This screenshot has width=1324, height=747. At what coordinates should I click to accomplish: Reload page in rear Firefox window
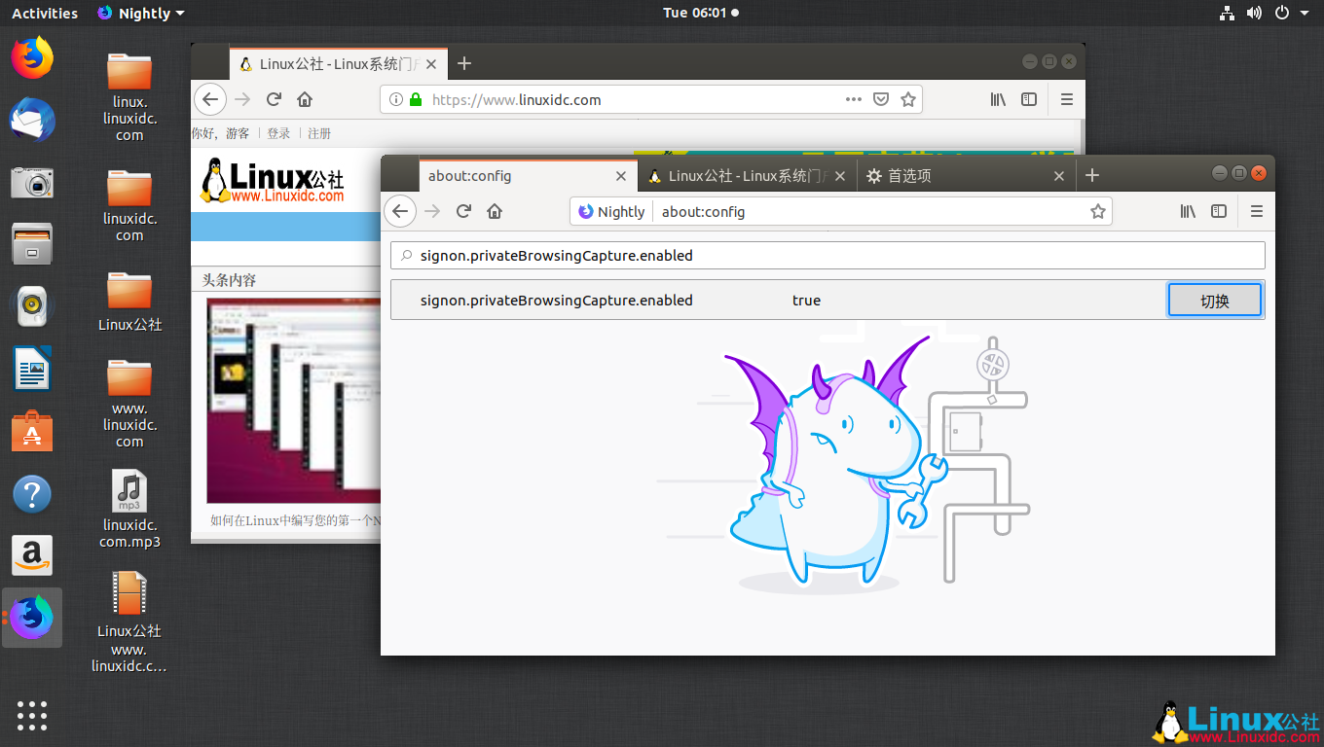(275, 99)
